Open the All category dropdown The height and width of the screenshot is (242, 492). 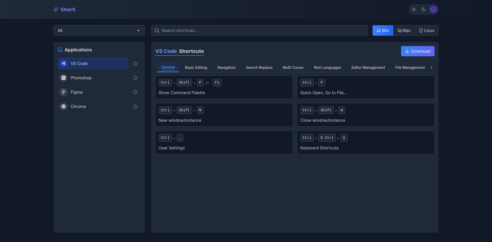99,30
